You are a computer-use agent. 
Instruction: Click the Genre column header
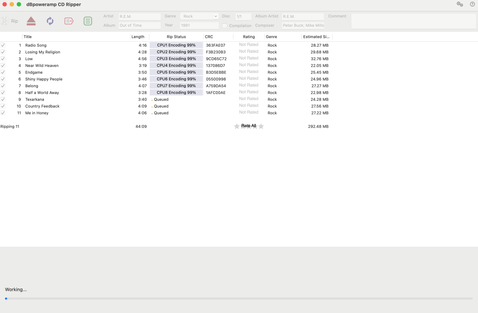(283, 37)
